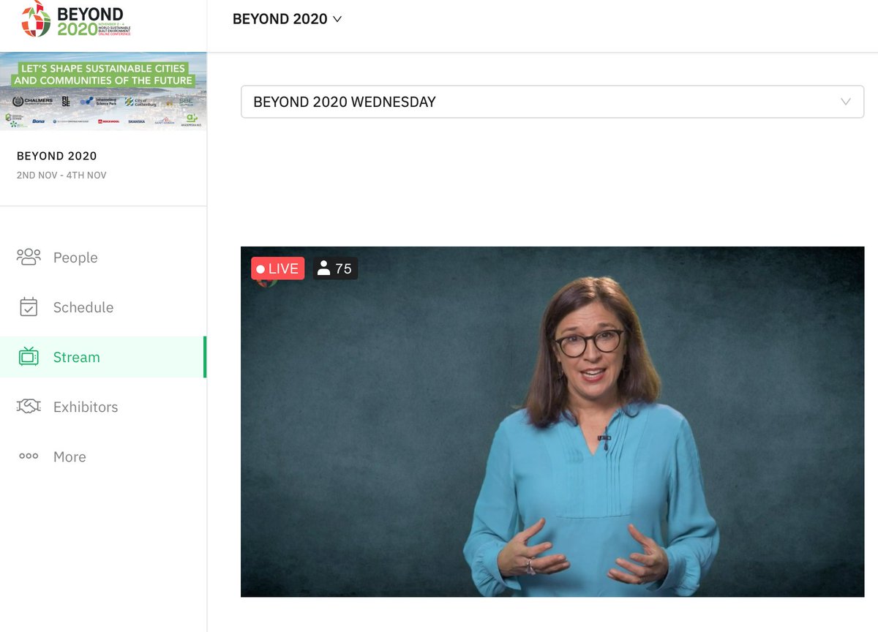The width and height of the screenshot is (878, 632).
Task: Open the More menu item
Action: [x=103, y=456]
